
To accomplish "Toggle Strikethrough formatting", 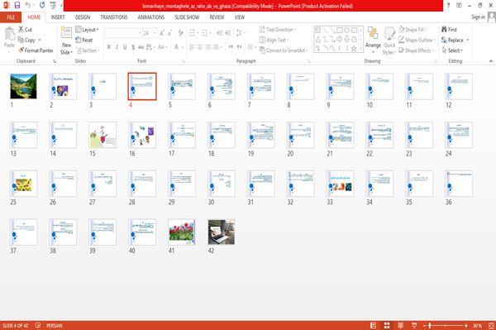I will [x=141, y=47].
